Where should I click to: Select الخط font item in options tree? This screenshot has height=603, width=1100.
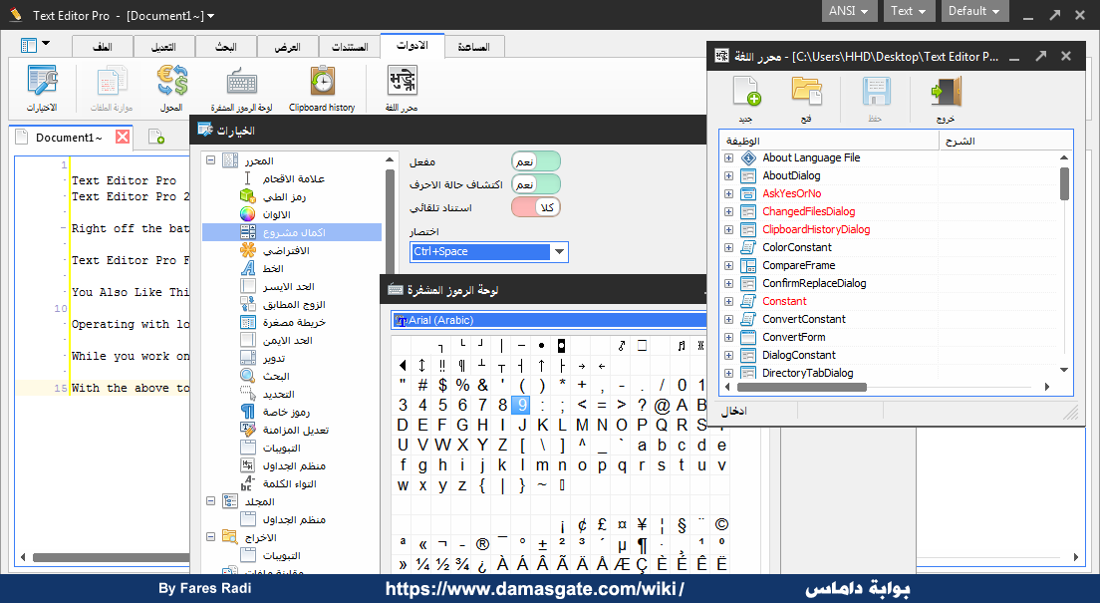pos(273,268)
